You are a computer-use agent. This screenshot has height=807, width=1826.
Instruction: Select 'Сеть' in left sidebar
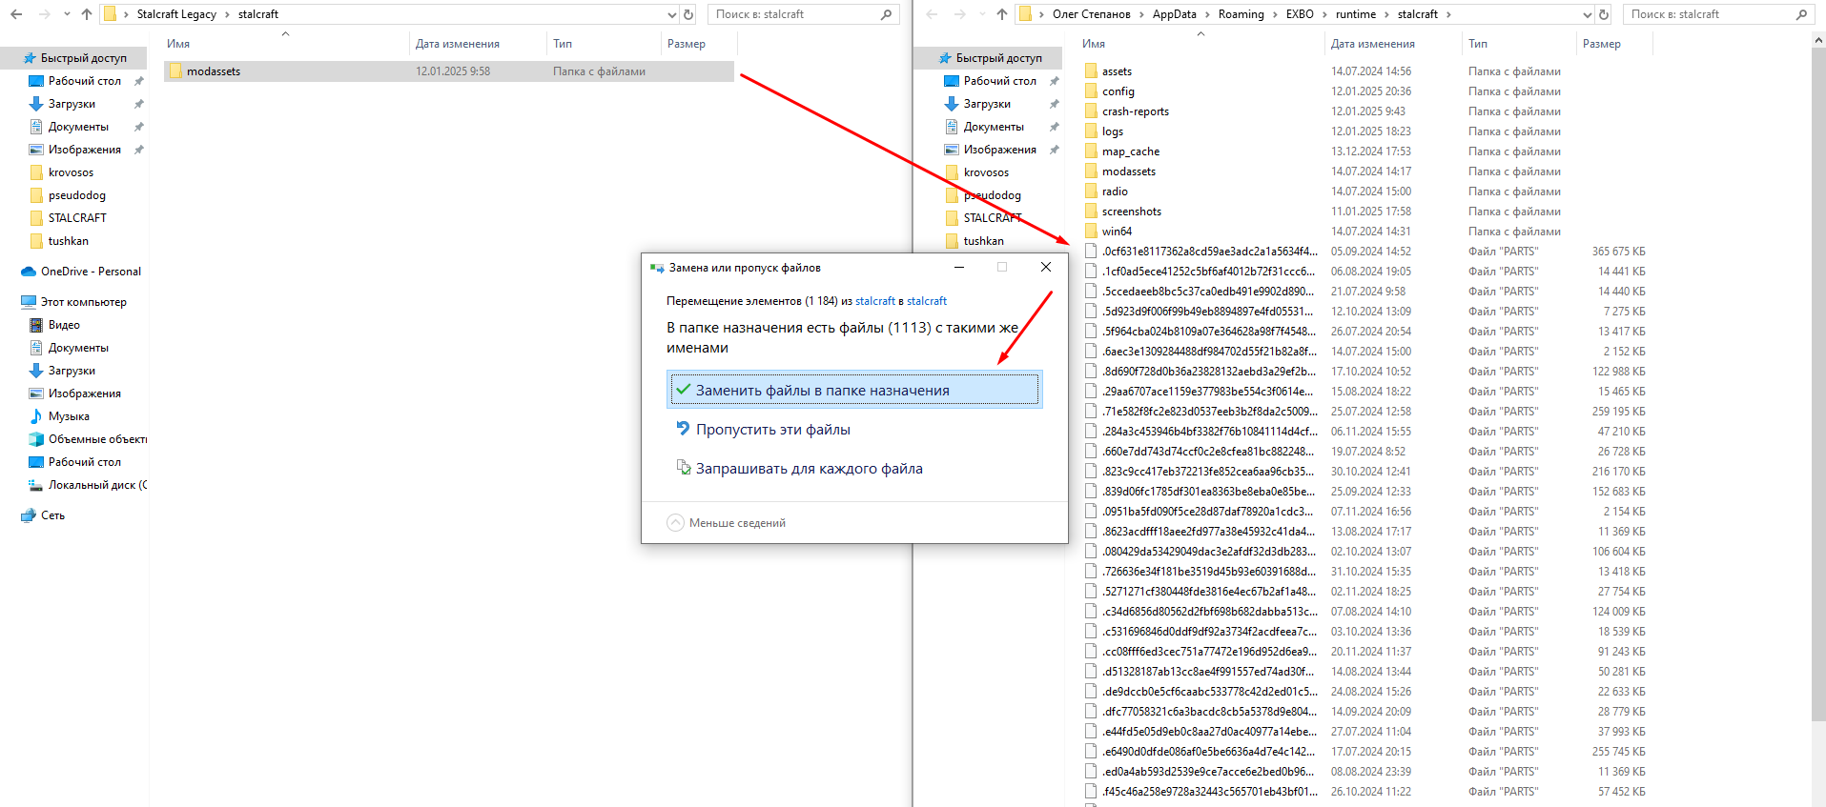52,515
